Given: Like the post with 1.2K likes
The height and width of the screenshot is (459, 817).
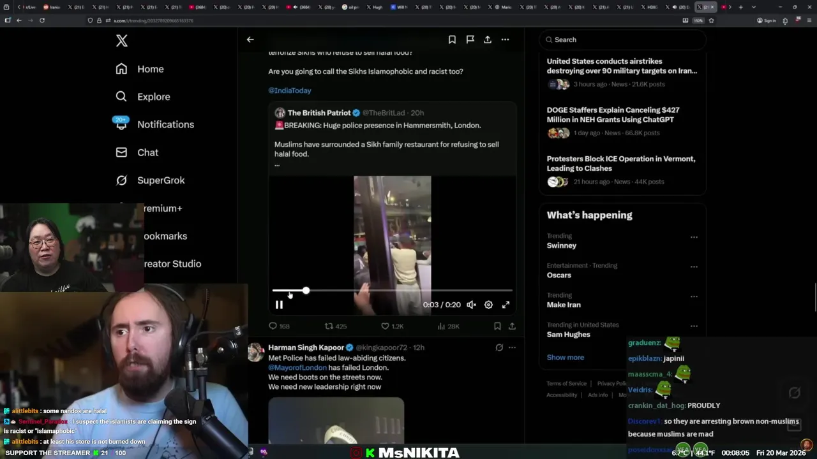Looking at the screenshot, I should pyautogui.click(x=392, y=326).
